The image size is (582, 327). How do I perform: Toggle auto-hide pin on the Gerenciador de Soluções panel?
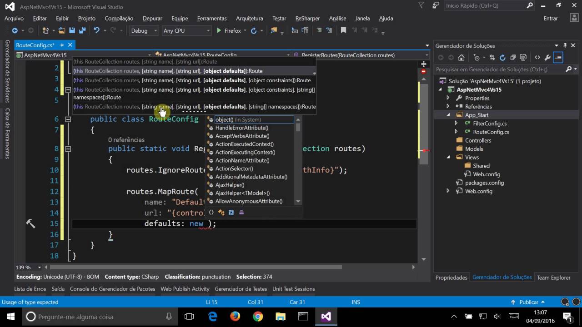[x=565, y=45]
